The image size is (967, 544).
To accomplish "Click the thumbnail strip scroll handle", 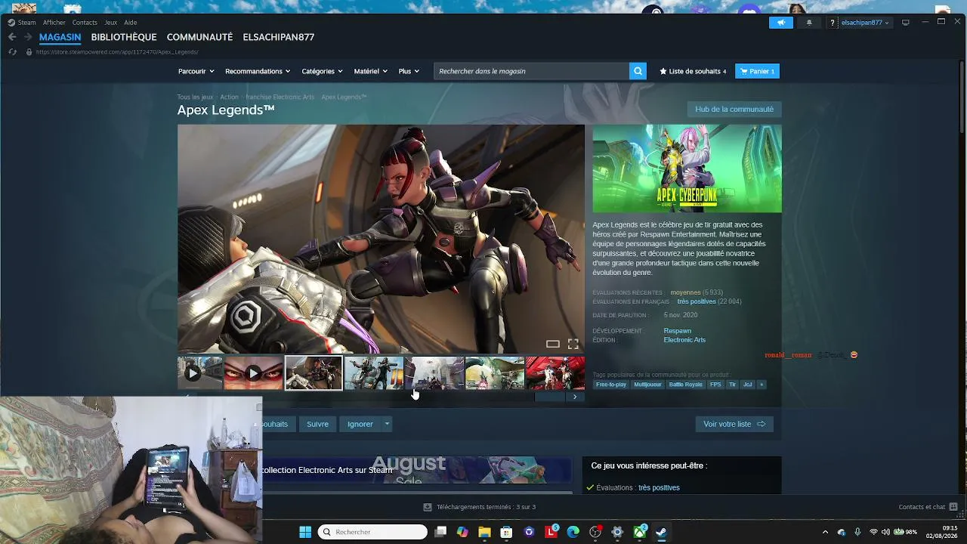I will click(550, 397).
